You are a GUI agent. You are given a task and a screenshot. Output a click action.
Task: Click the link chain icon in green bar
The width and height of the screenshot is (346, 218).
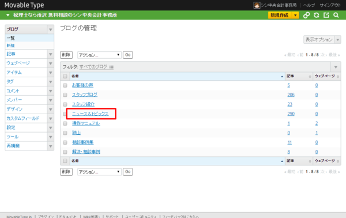(306, 15)
